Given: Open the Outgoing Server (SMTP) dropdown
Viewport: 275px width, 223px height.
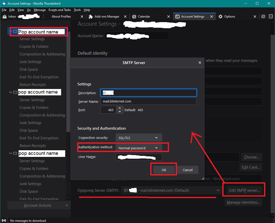Looking at the screenshot, I should coord(171,190).
